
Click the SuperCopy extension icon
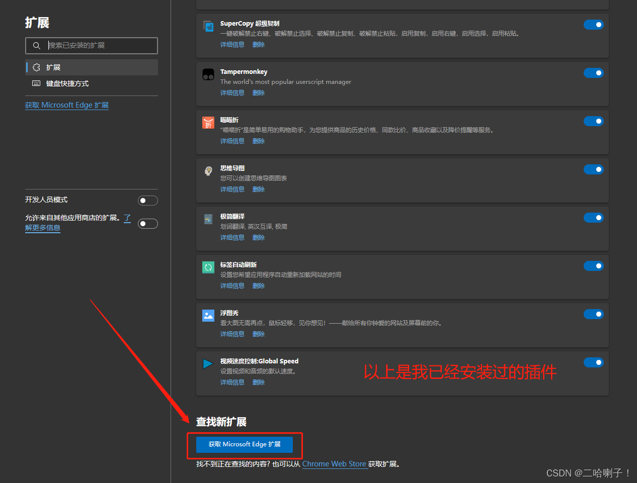(x=208, y=26)
